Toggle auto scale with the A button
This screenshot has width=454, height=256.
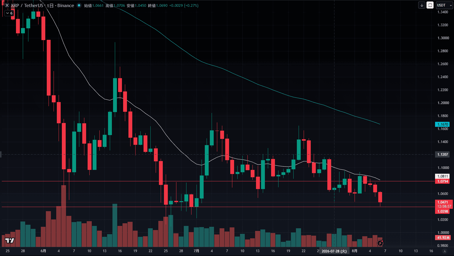pos(444,251)
